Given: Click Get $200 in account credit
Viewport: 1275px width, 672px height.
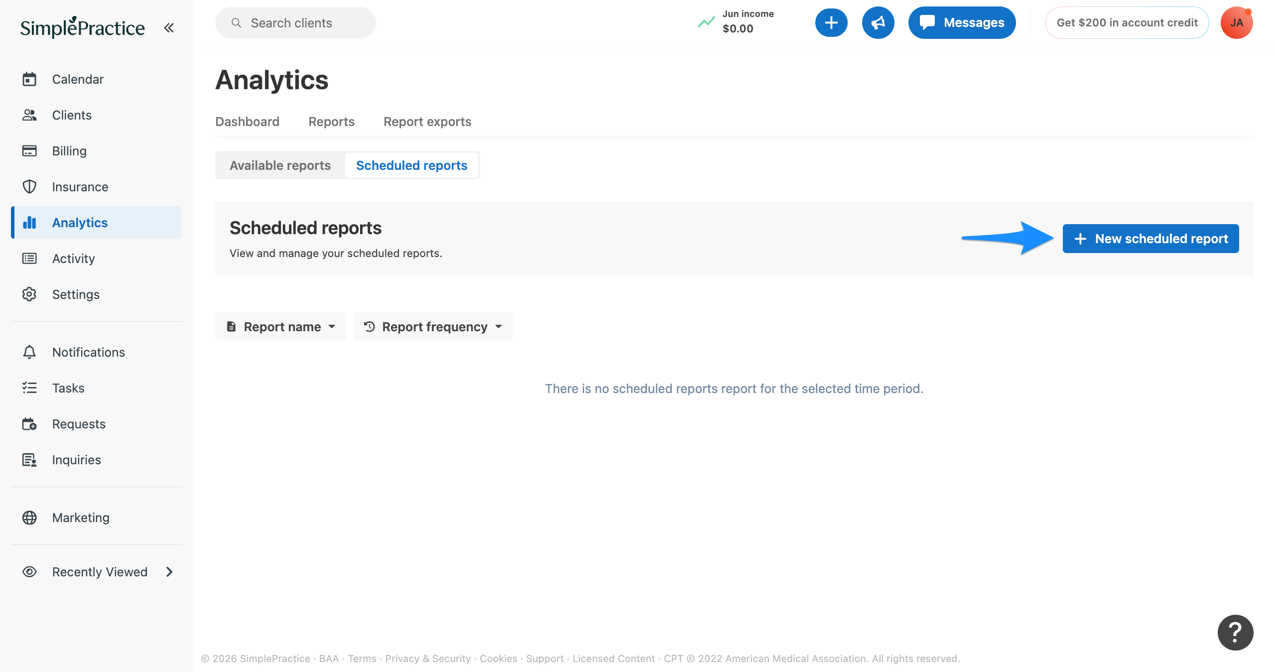Looking at the screenshot, I should point(1127,23).
